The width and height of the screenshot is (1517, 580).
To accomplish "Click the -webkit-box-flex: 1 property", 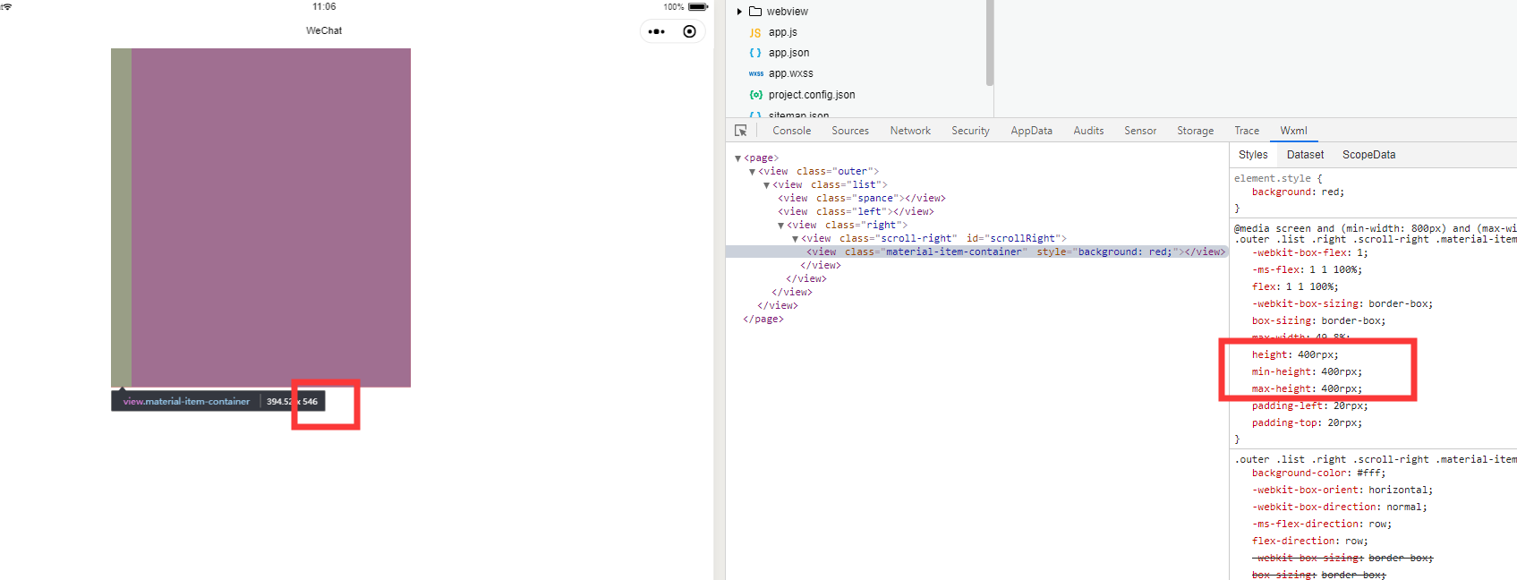I will click(1309, 253).
